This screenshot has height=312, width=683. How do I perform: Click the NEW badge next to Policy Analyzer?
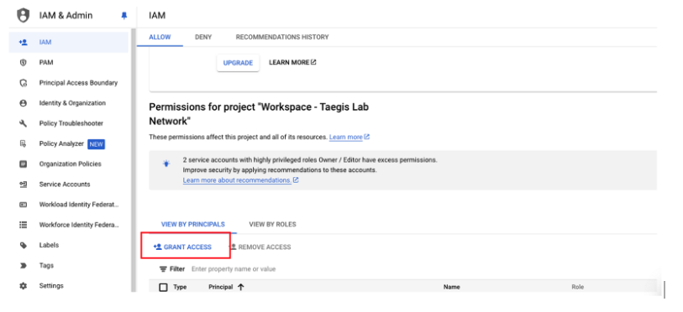[x=97, y=144]
